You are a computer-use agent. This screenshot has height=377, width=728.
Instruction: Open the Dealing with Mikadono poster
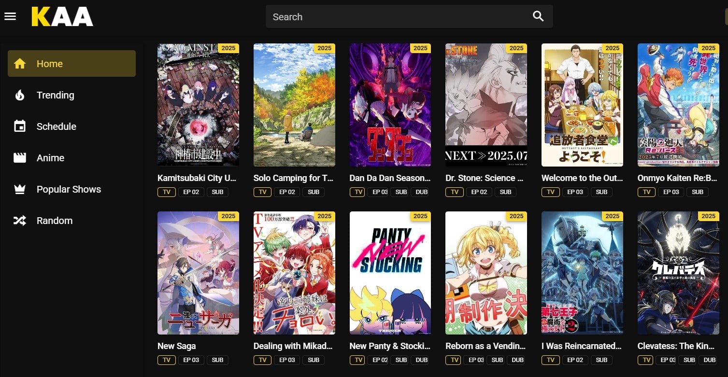(294, 273)
